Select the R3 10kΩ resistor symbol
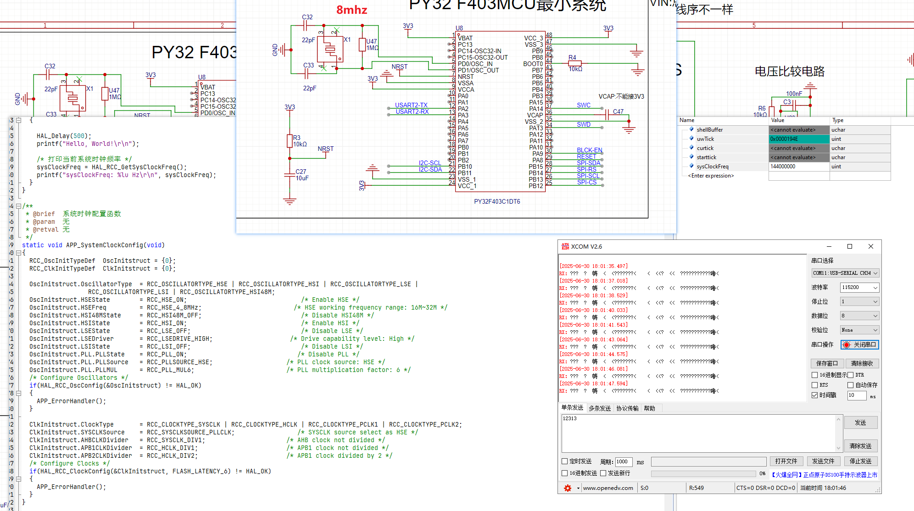Screen dimensions: 914x511 (290, 141)
